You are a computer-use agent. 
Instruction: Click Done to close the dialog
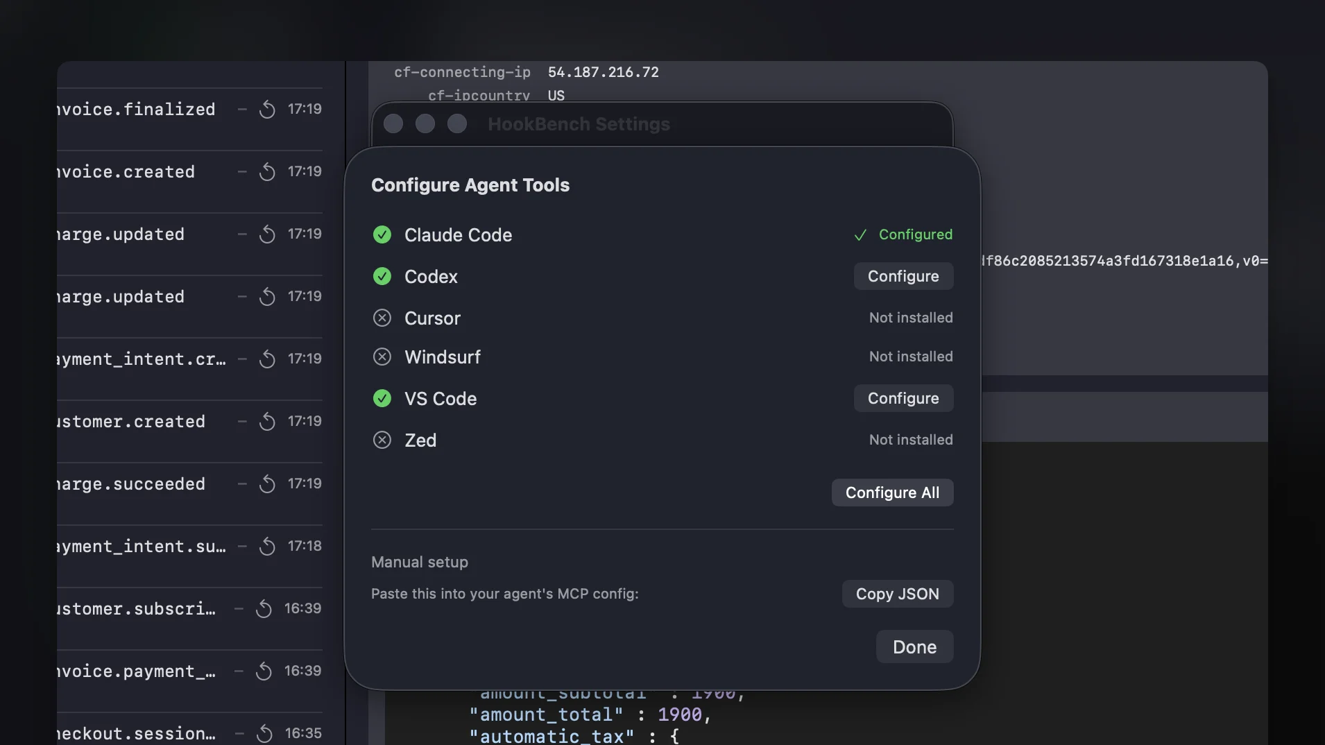coord(914,646)
